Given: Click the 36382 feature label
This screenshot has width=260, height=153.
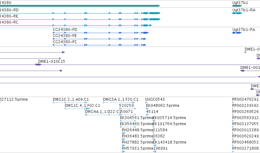Looking at the screenshot, I should [x=159, y=136].
